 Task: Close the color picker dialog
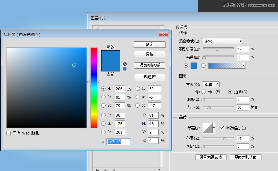click(x=163, y=34)
